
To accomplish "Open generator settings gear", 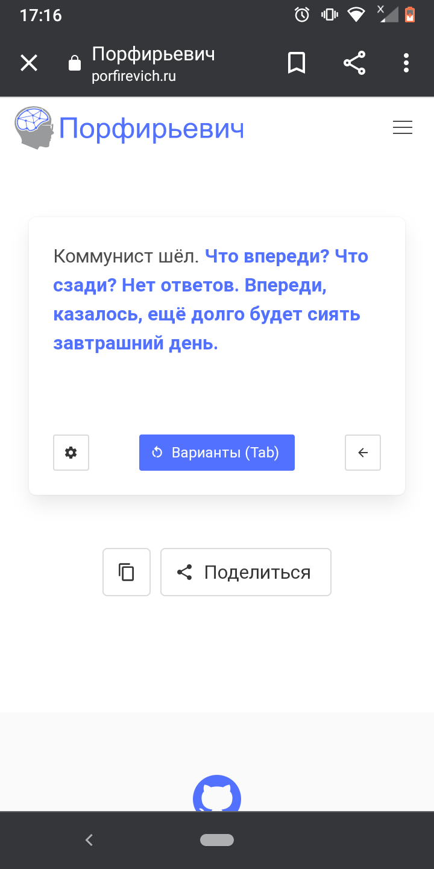I will [x=71, y=453].
